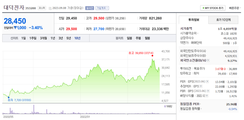
Task: Click the blue down-triangle beside 1,000 change
Action: [x=15, y=28]
